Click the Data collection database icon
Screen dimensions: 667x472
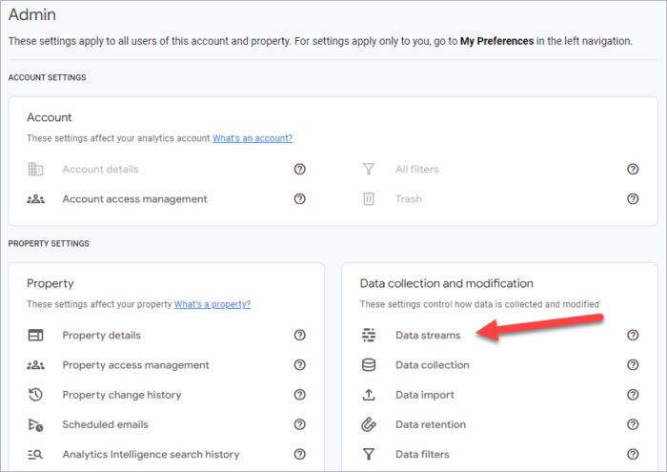[x=369, y=365]
